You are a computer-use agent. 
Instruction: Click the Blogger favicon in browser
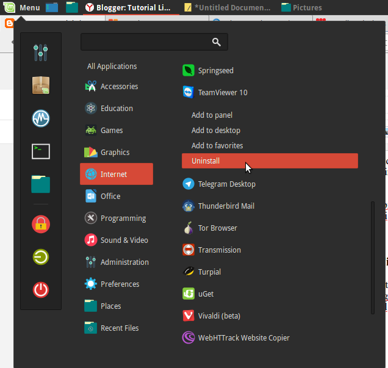click(x=9, y=23)
